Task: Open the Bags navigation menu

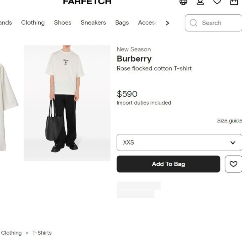Action: (x=122, y=23)
